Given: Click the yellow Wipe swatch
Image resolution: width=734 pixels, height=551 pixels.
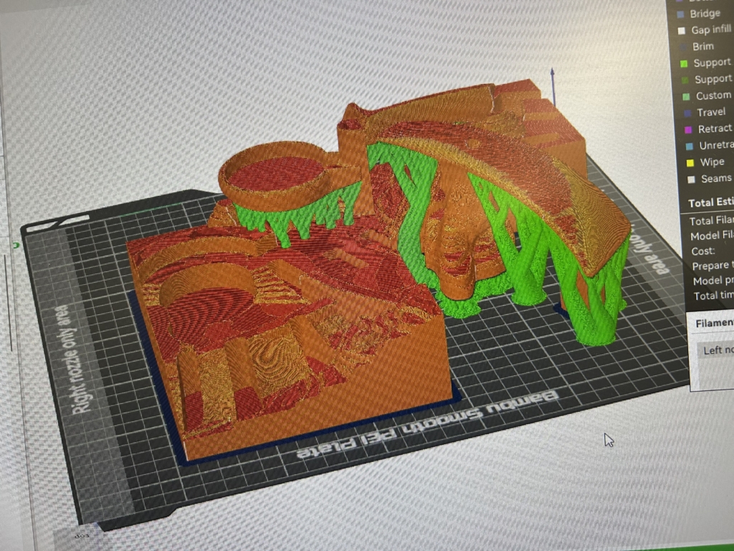Looking at the screenshot, I should coord(690,163).
